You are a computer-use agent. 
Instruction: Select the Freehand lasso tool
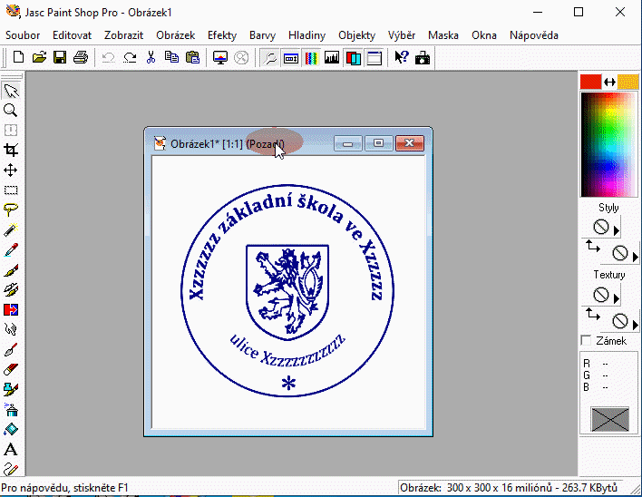click(11, 210)
